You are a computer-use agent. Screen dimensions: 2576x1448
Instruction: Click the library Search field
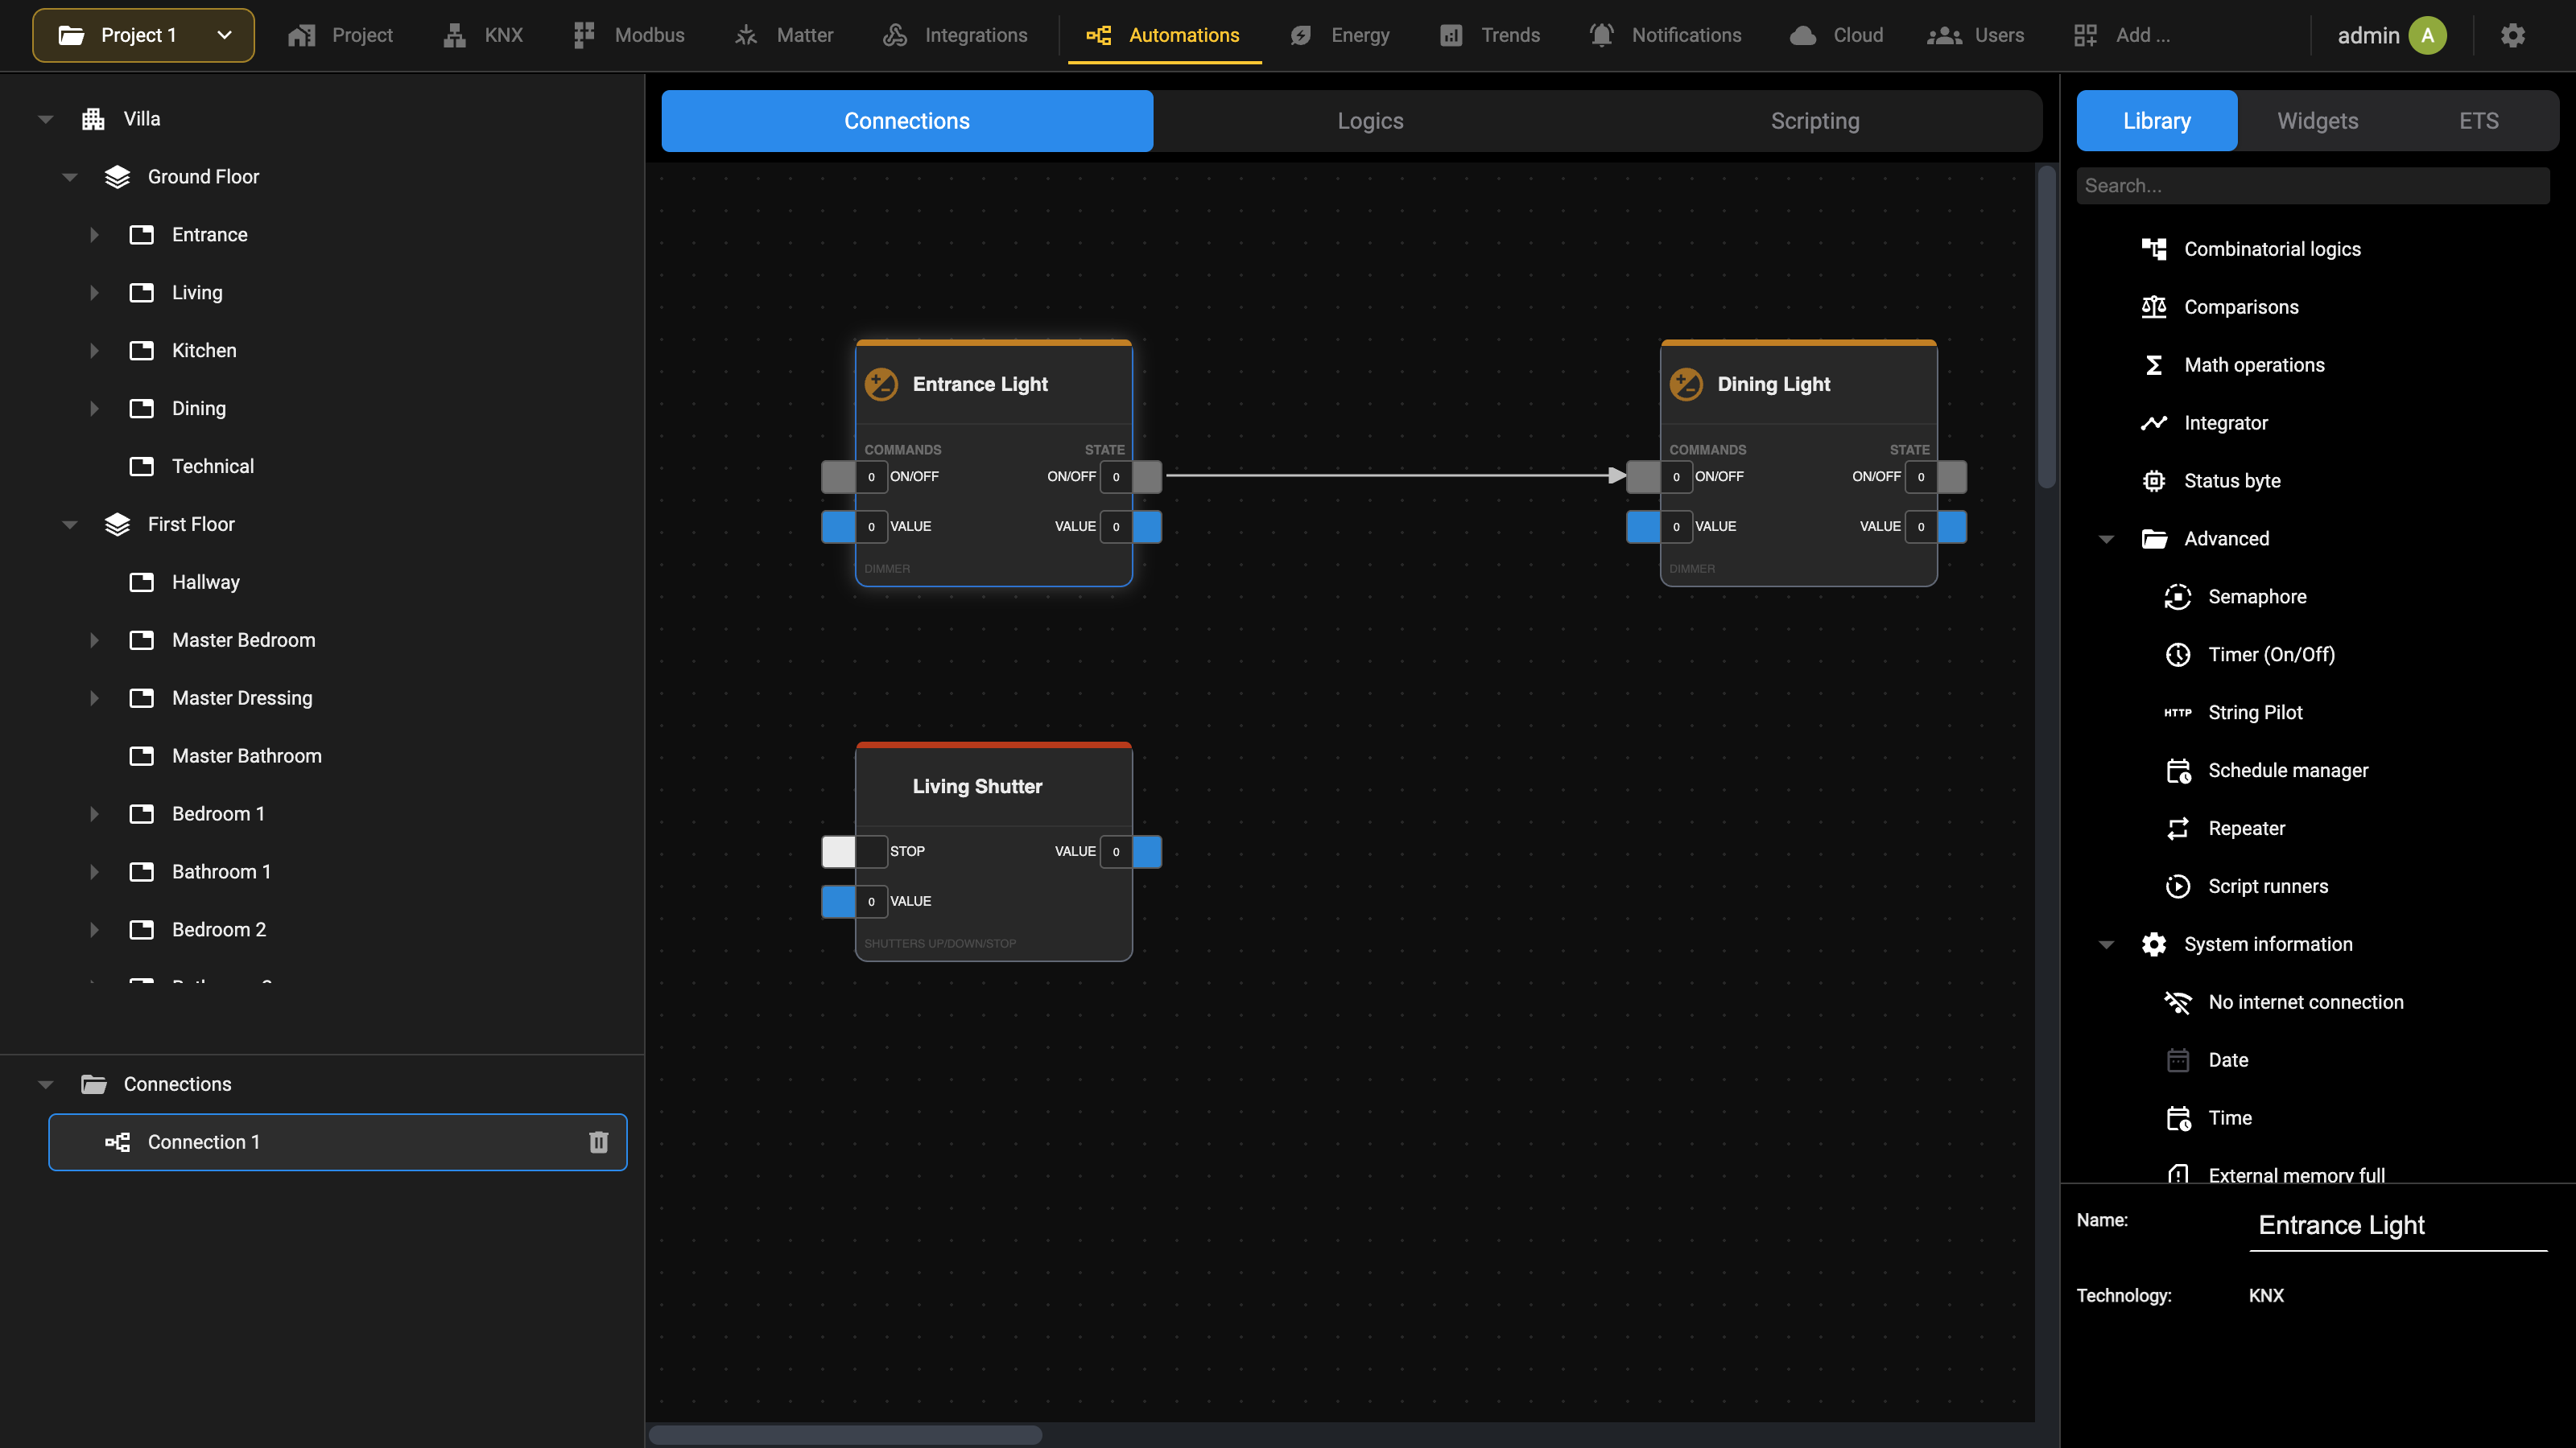click(2312, 186)
